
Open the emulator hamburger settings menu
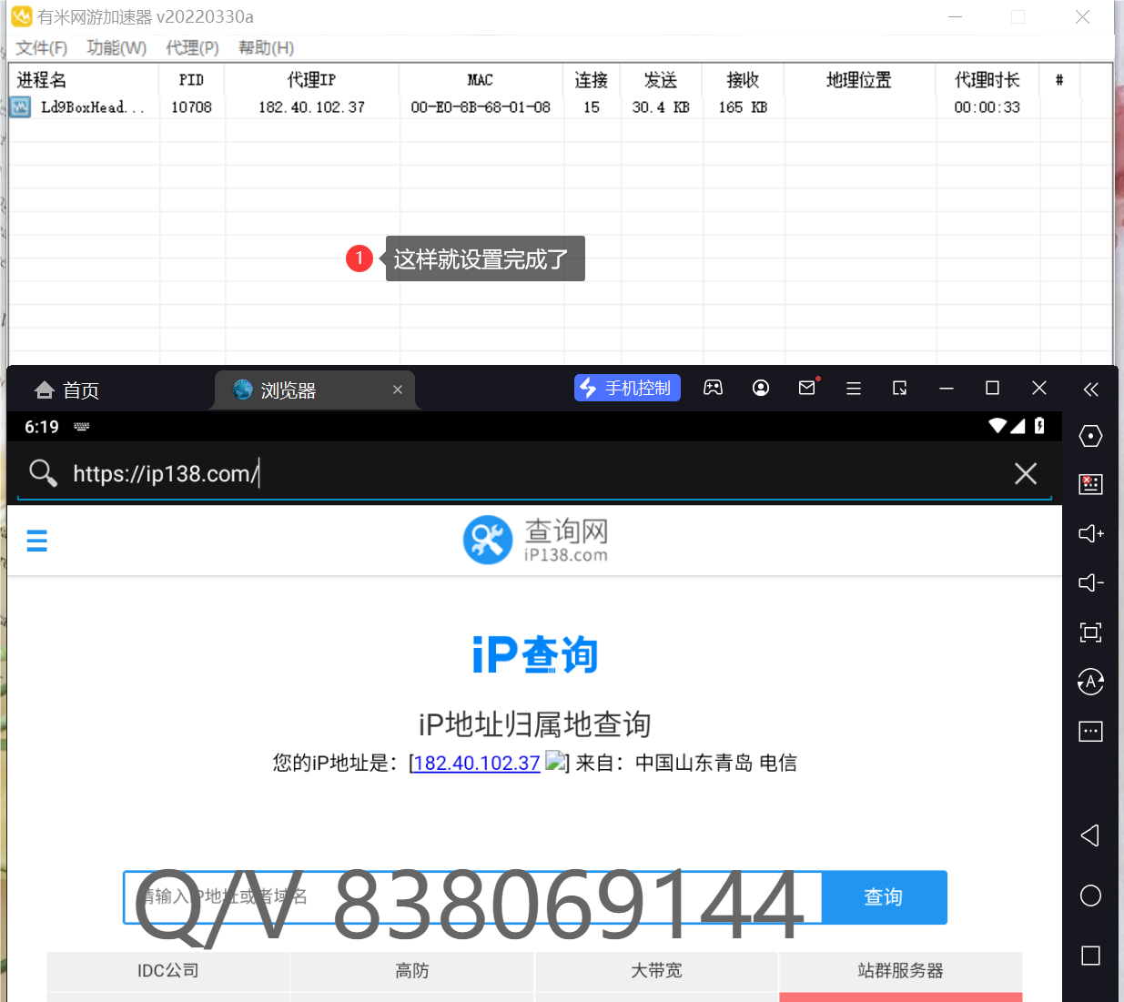tap(854, 389)
